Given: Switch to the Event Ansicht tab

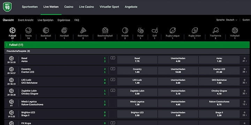Looking at the screenshot, I should pyautogui.click(x=25, y=20).
